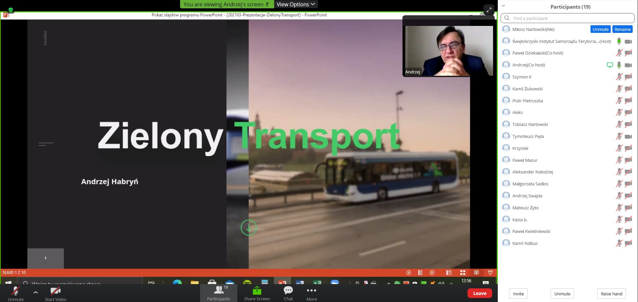Image resolution: width=638 pixels, height=302 pixels.
Task: Click the Share Screen icon
Action: pyautogui.click(x=257, y=293)
